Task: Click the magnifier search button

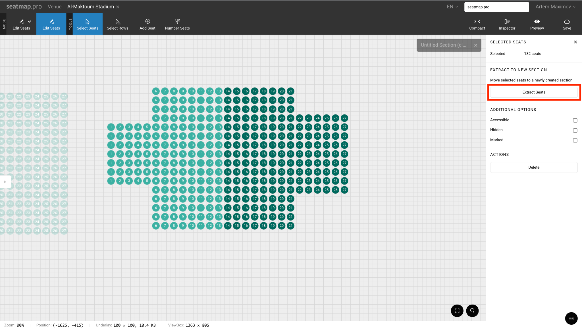Action: [472, 311]
